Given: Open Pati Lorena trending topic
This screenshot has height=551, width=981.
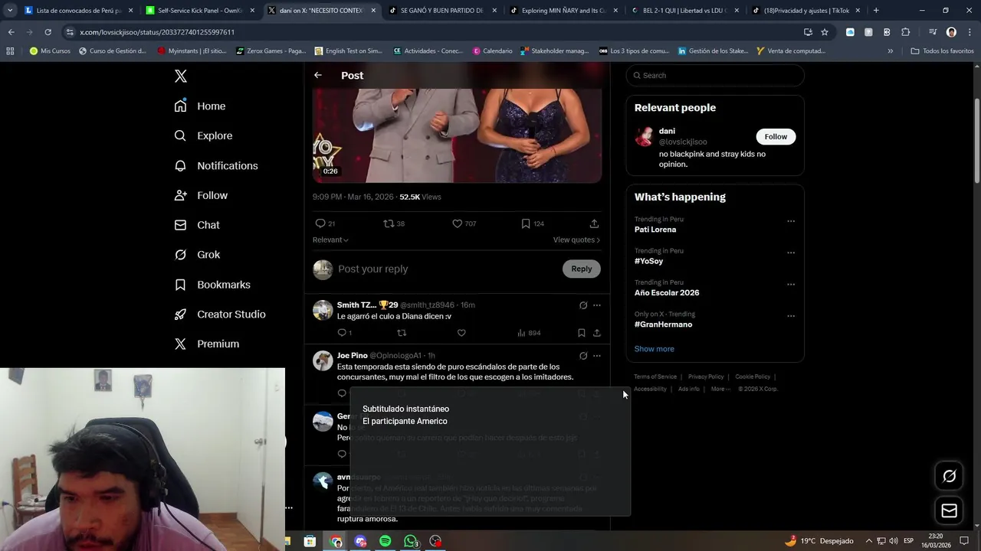Looking at the screenshot, I should click(655, 230).
